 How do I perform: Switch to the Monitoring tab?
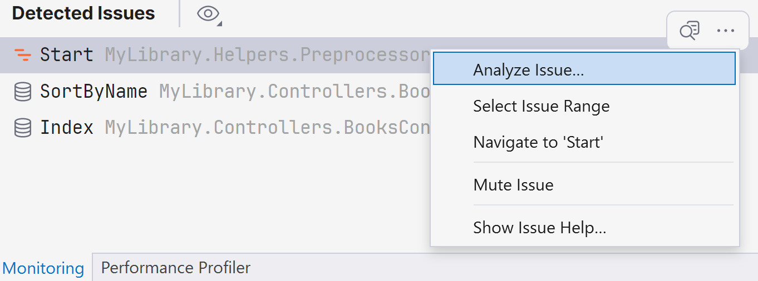coord(43,268)
